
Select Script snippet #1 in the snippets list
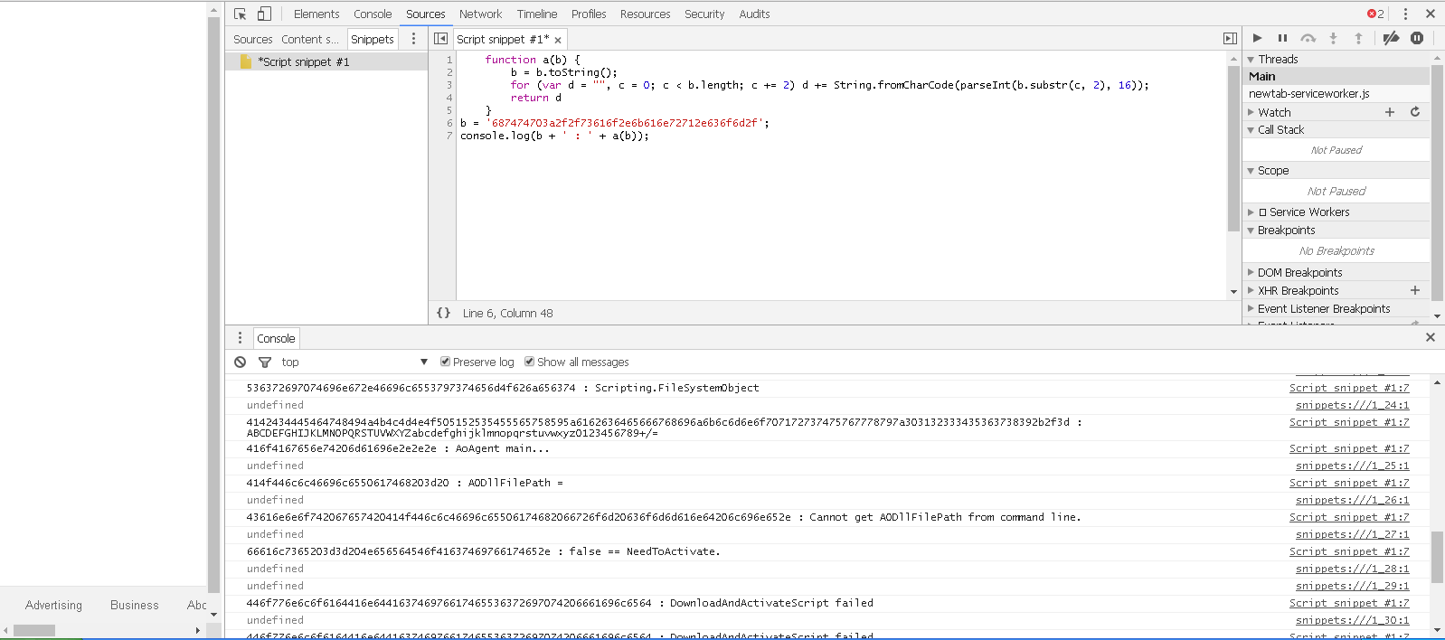click(x=303, y=61)
